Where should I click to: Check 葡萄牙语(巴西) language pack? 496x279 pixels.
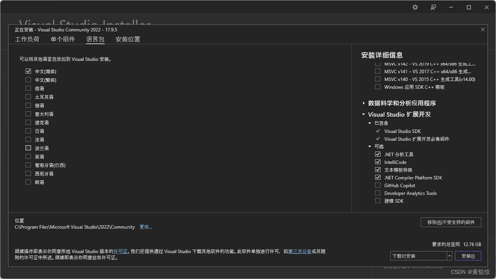(x=28, y=165)
